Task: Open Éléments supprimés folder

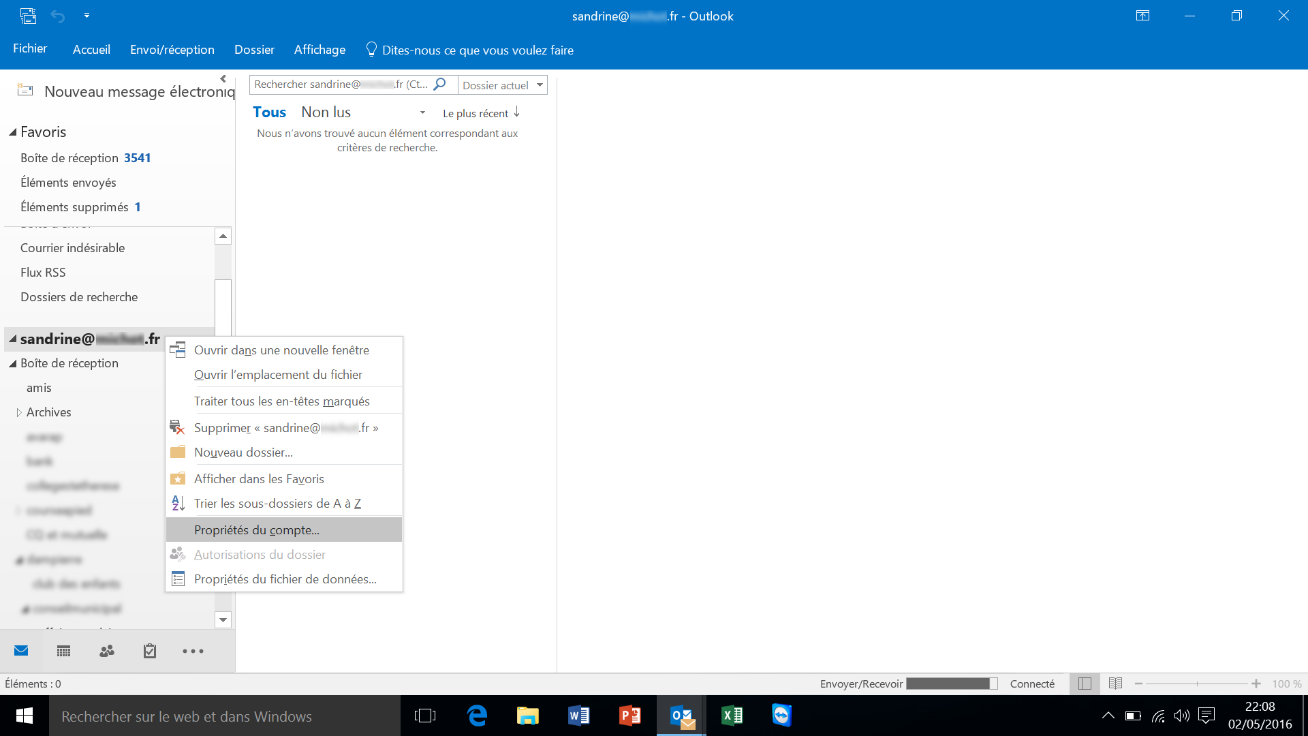Action: pyautogui.click(x=80, y=207)
